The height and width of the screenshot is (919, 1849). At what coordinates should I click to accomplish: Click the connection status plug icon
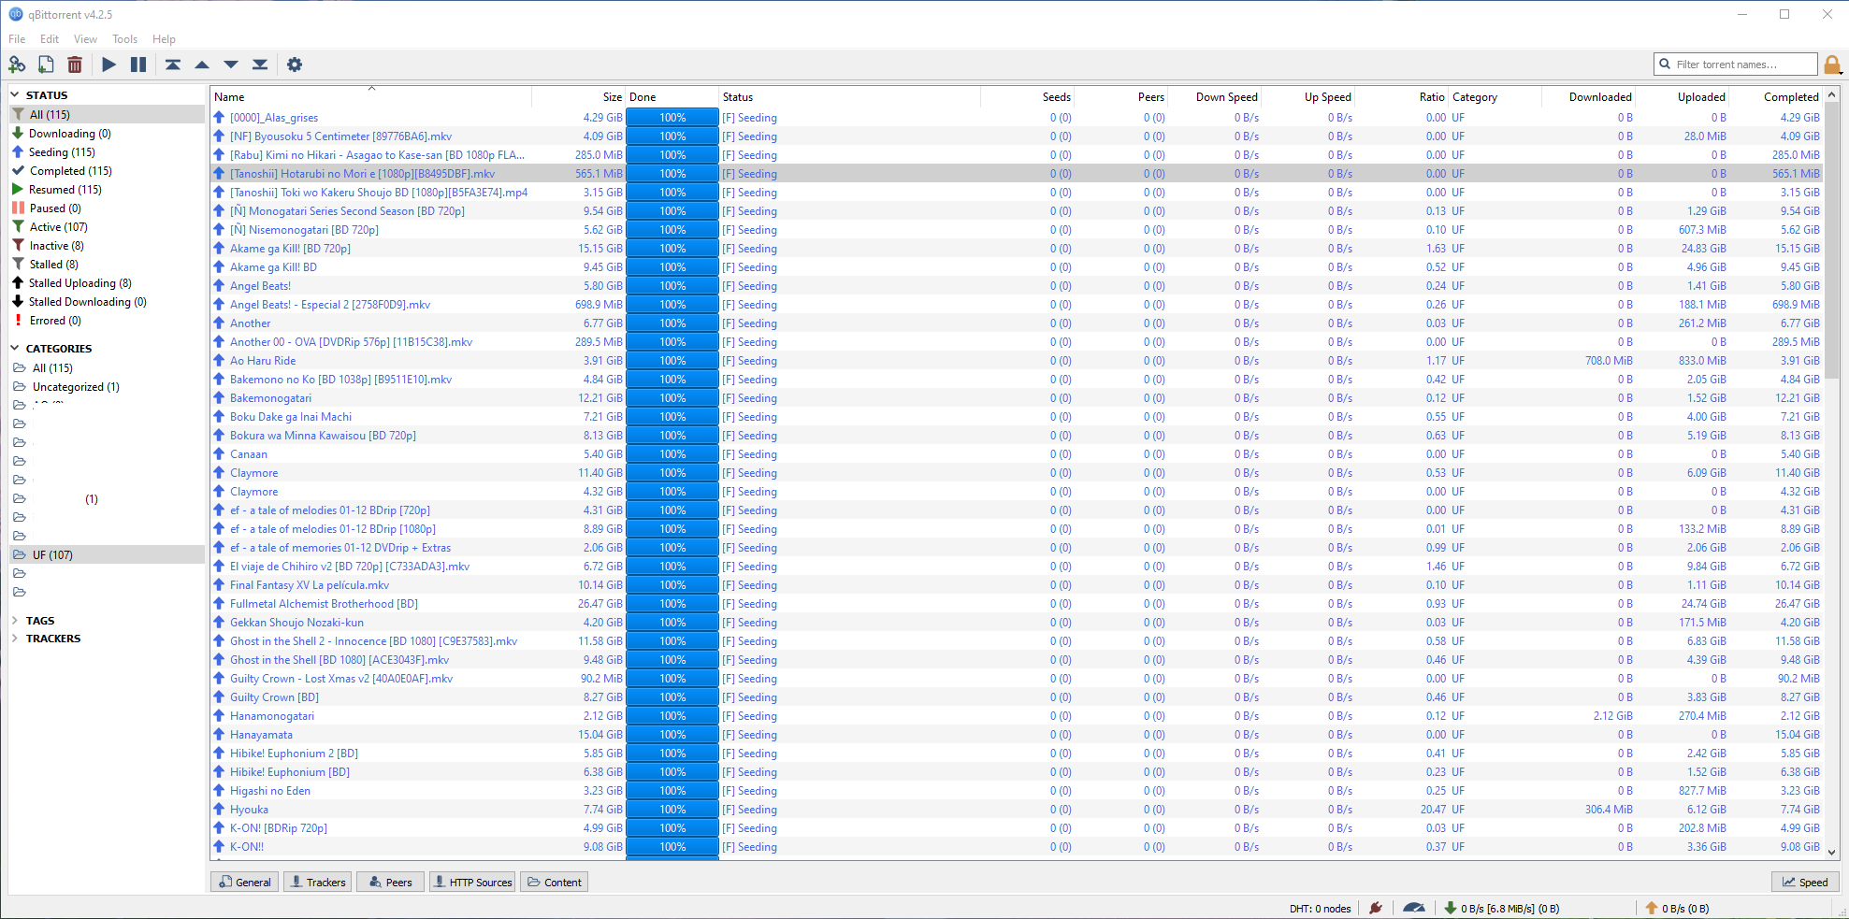point(1376,908)
